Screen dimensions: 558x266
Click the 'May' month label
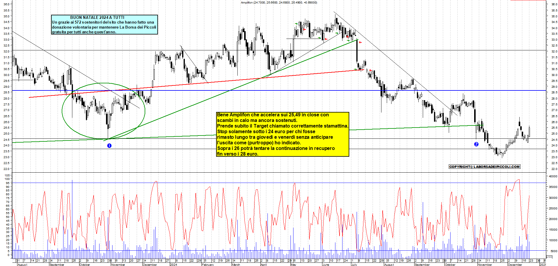(x=293, y=265)
